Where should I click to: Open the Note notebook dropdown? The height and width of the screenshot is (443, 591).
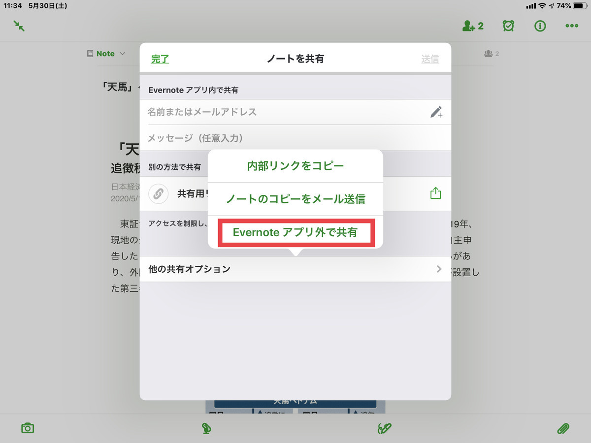coord(106,54)
